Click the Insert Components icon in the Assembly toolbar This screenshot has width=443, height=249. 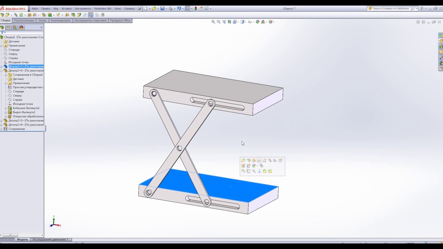pyautogui.click(x=7, y=15)
